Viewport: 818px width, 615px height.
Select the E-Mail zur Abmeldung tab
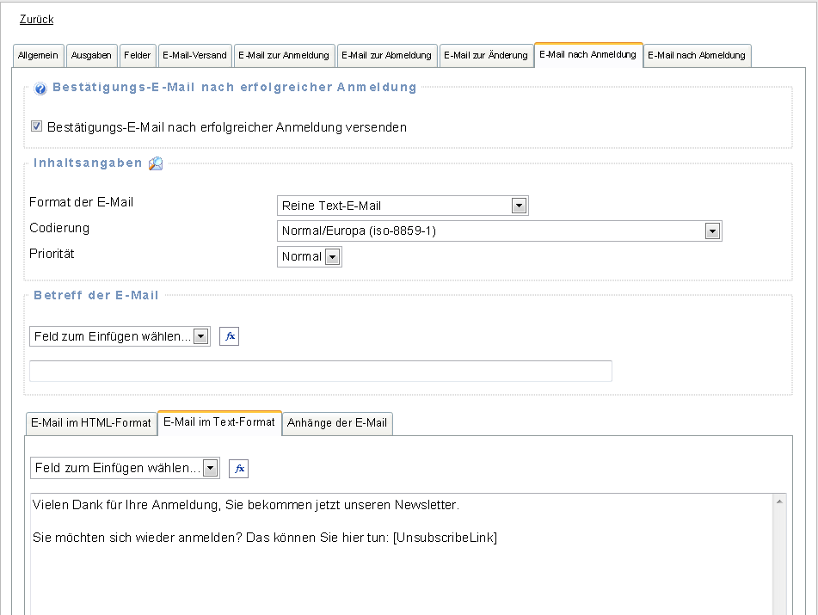(x=386, y=55)
